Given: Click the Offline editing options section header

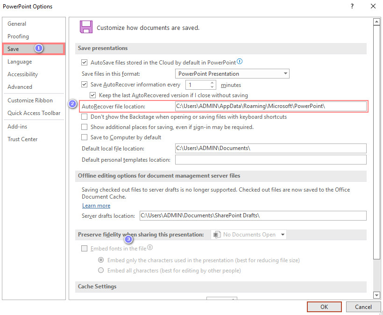Looking at the screenshot, I should point(221,176).
